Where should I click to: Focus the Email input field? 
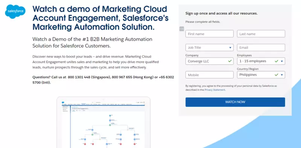click(261, 47)
